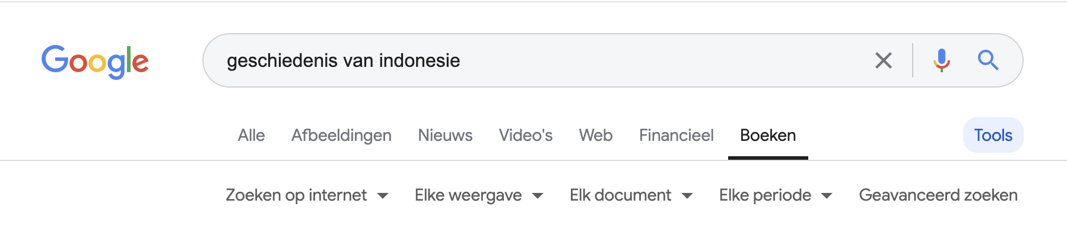The height and width of the screenshot is (245, 1067).
Task: Expand the 'Elke periode' time filter
Action: (x=776, y=195)
